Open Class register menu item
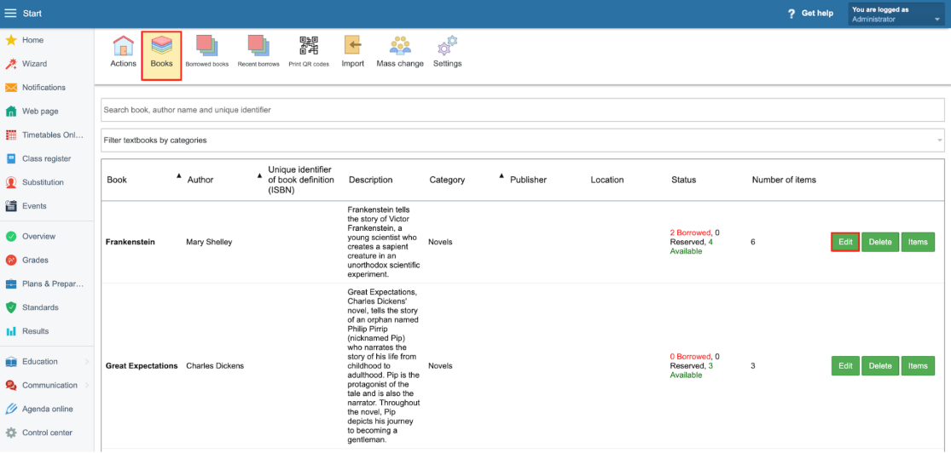The height and width of the screenshot is (453, 951). pyautogui.click(x=47, y=158)
